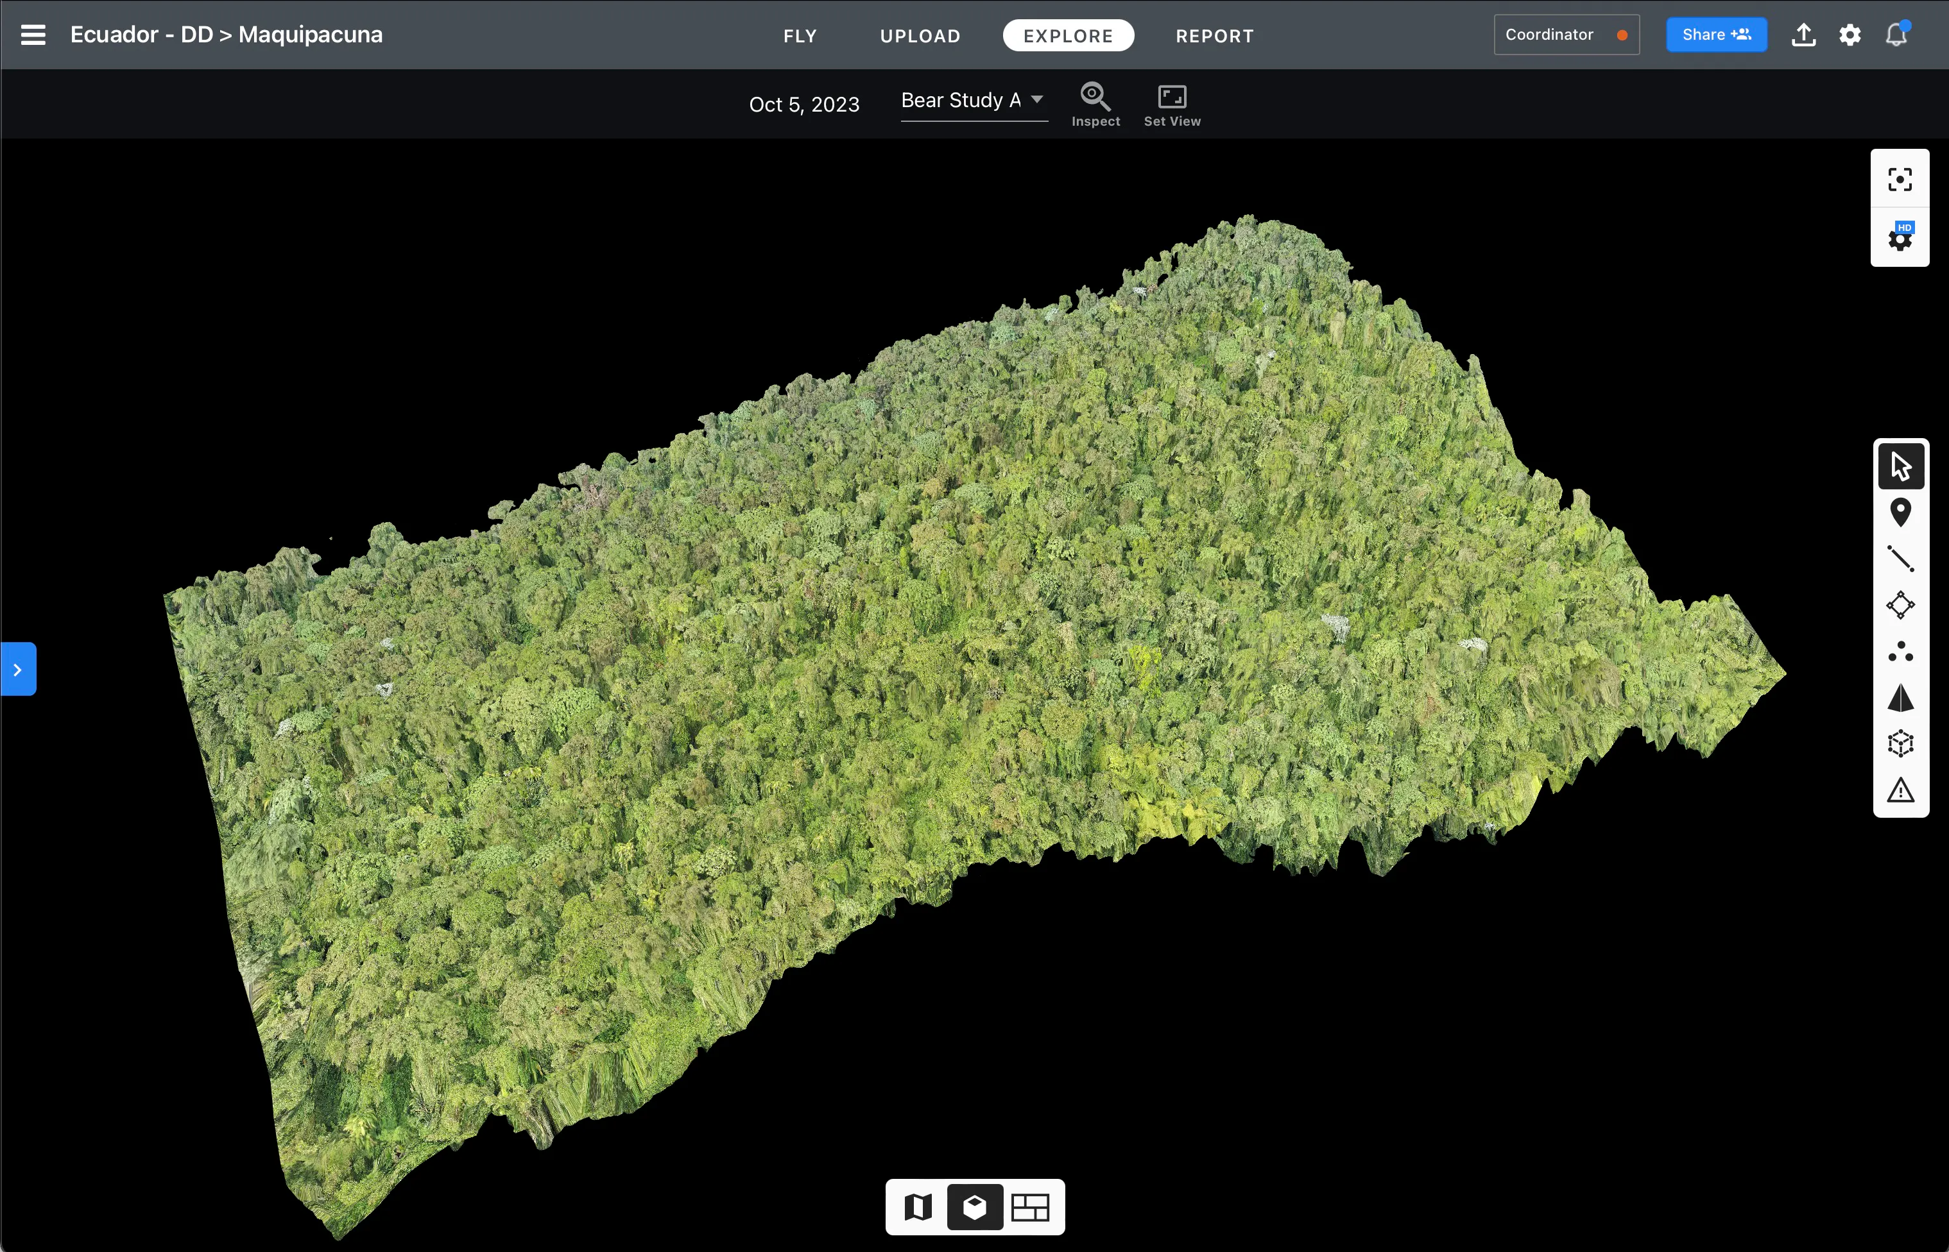Click the Set View button
This screenshot has width=1949, height=1252.
[x=1172, y=105]
